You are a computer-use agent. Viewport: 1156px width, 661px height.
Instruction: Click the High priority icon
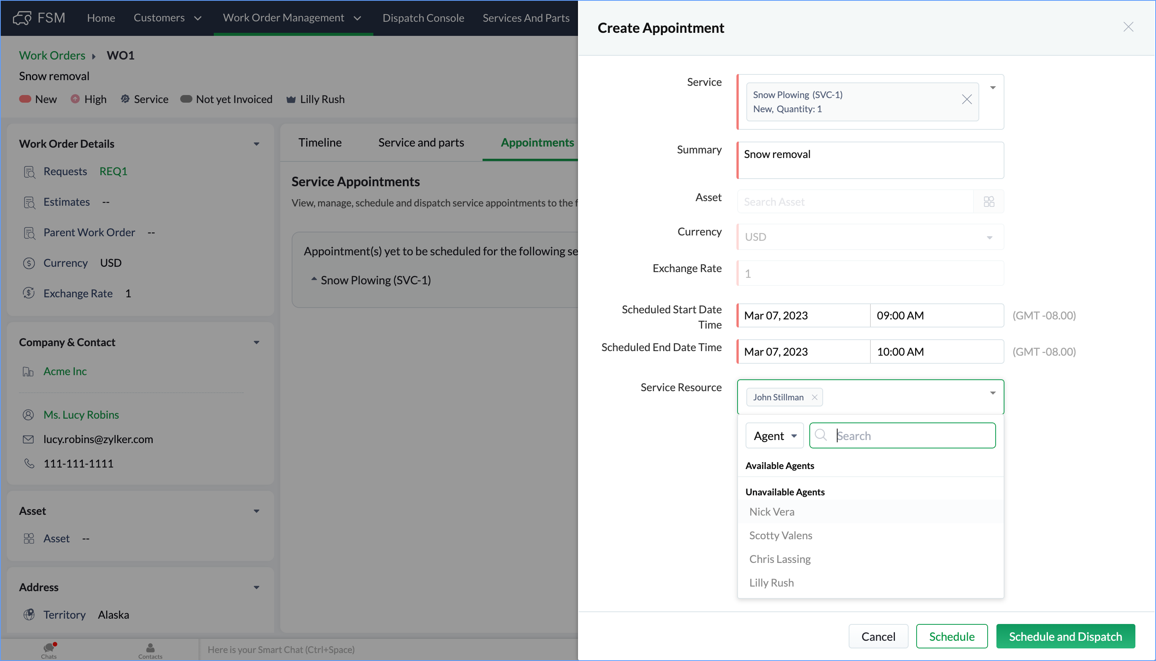(x=75, y=99)
